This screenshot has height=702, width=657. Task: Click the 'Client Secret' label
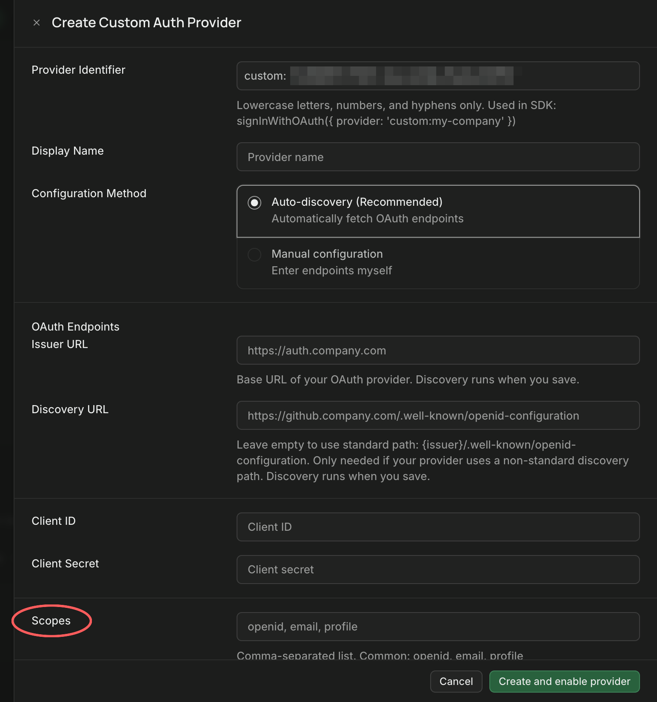point(65,564)
